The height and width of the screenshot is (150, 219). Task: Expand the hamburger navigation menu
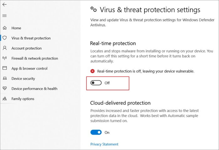coord(4,16)
